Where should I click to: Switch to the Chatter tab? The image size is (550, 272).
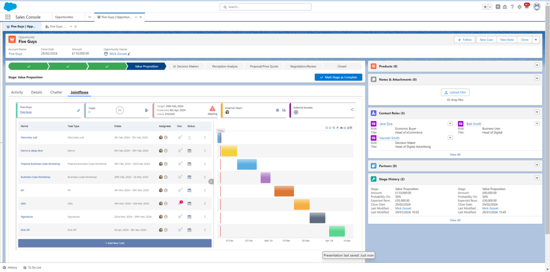(x=56, y=92)
